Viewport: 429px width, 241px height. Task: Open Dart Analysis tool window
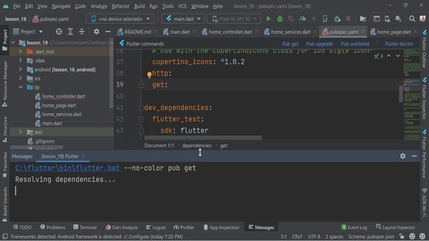pyautogui.click(x=121, y=228)
